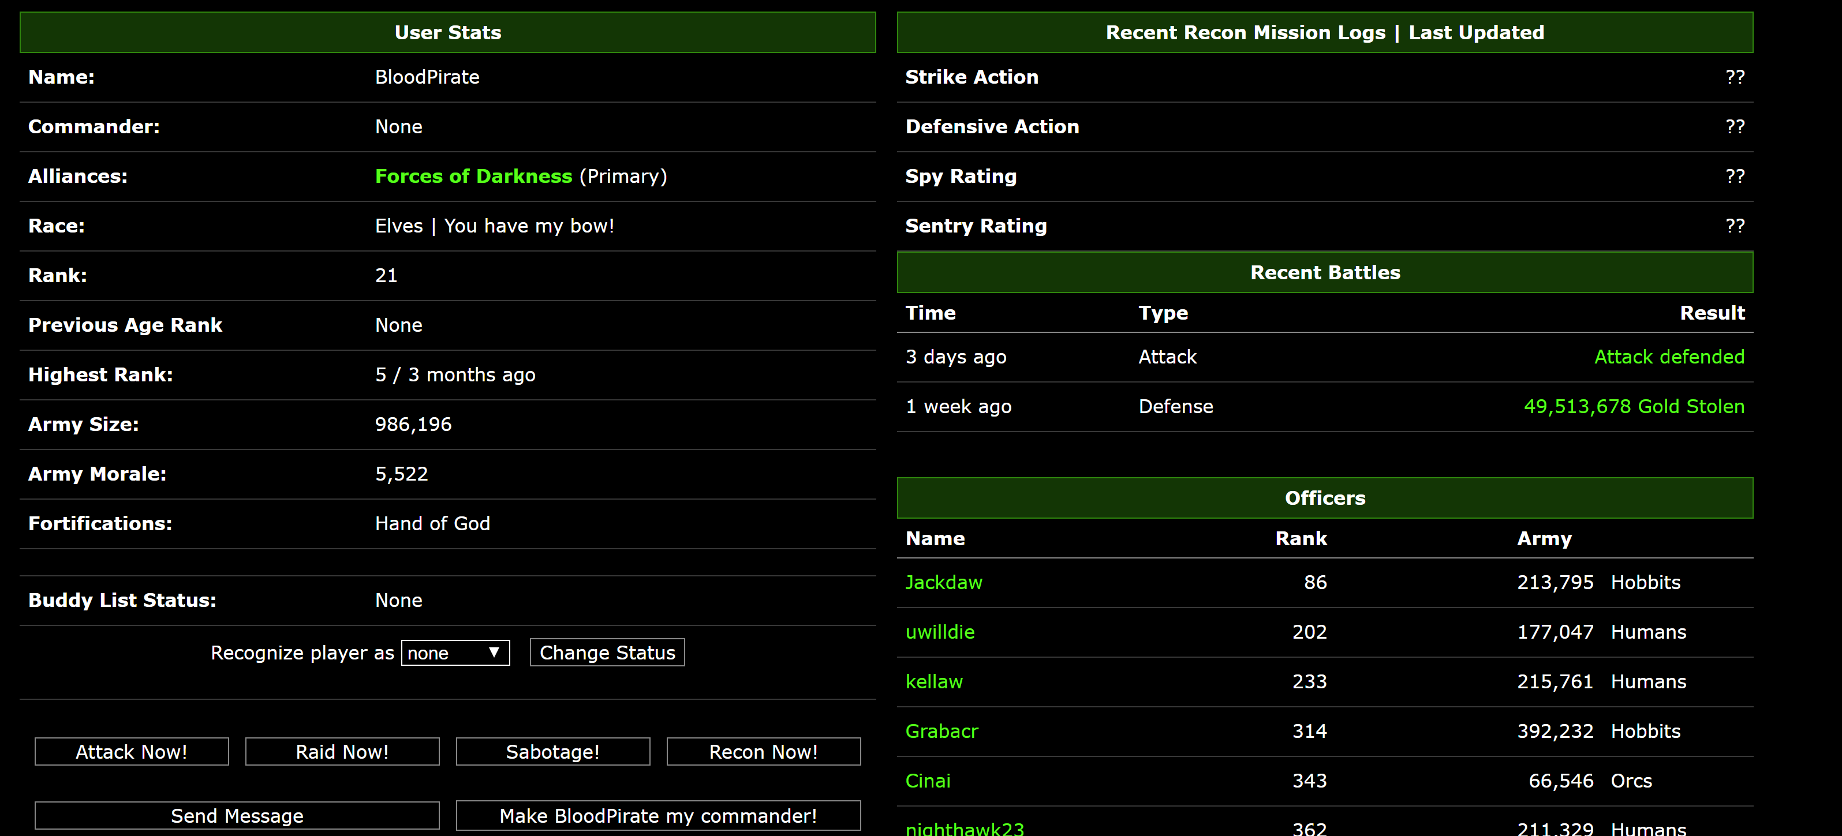
Task: Open officer nighthawk23's profile
Action: (964, 828)
